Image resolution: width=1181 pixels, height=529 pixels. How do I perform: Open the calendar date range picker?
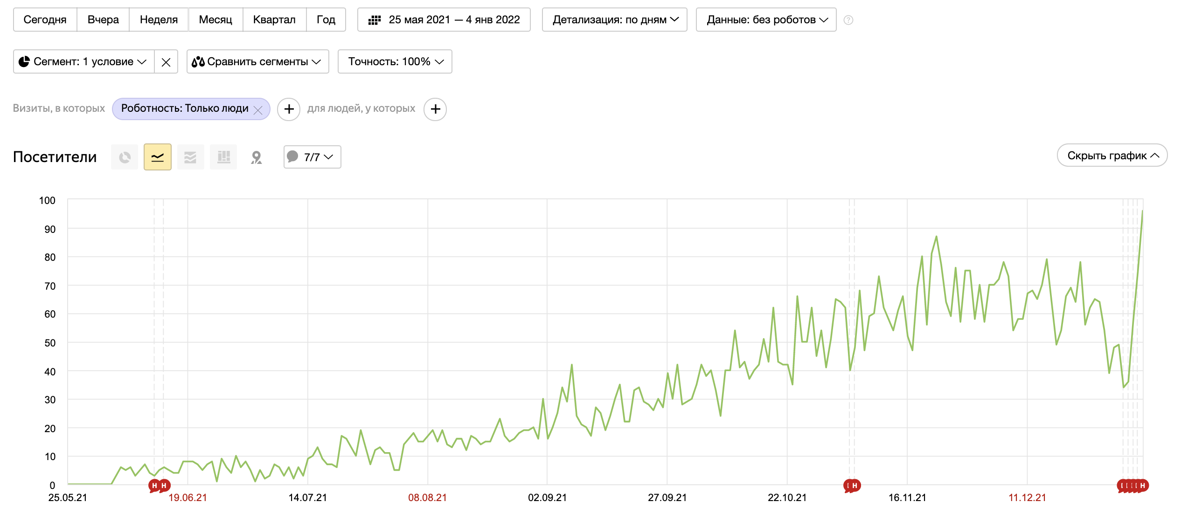[444, 20]
